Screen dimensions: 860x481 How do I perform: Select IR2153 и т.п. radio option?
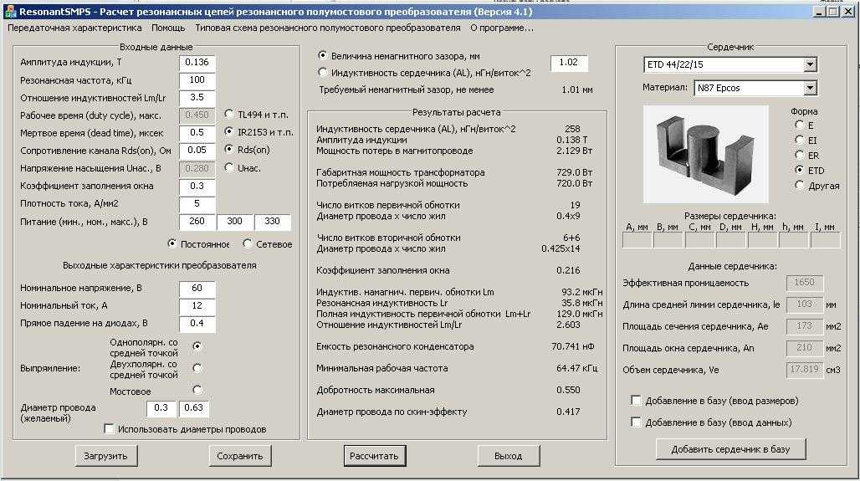click(228, 131)
